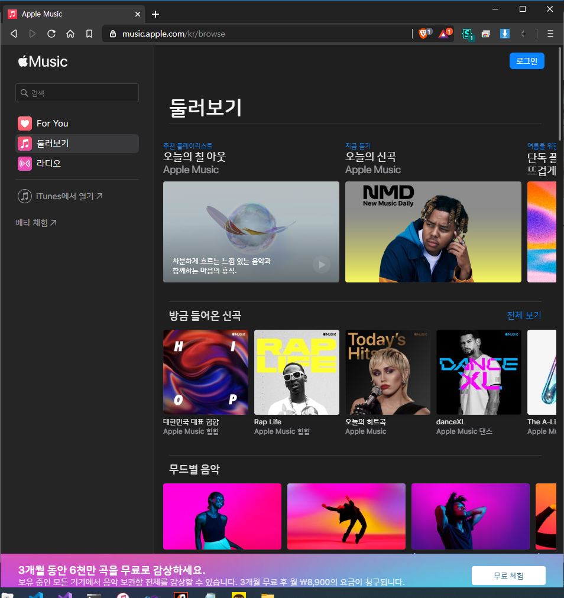564x598 pixels.
Task: Click the blue 로그인 button
Action: (527, 61)
